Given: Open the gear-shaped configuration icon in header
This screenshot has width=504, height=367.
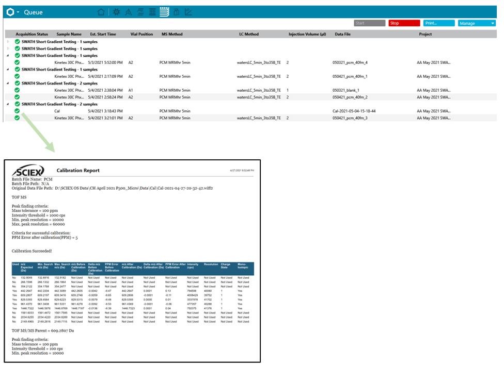Looking at the screenshot, I should tap(116, 12).
